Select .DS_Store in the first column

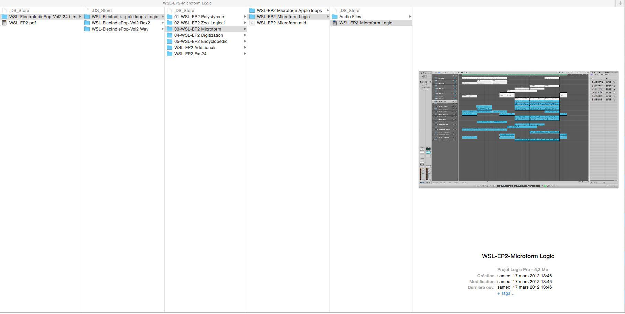pos(19,10)
